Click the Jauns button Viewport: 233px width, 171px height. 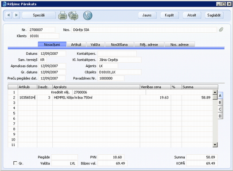(x=147, y=15)
